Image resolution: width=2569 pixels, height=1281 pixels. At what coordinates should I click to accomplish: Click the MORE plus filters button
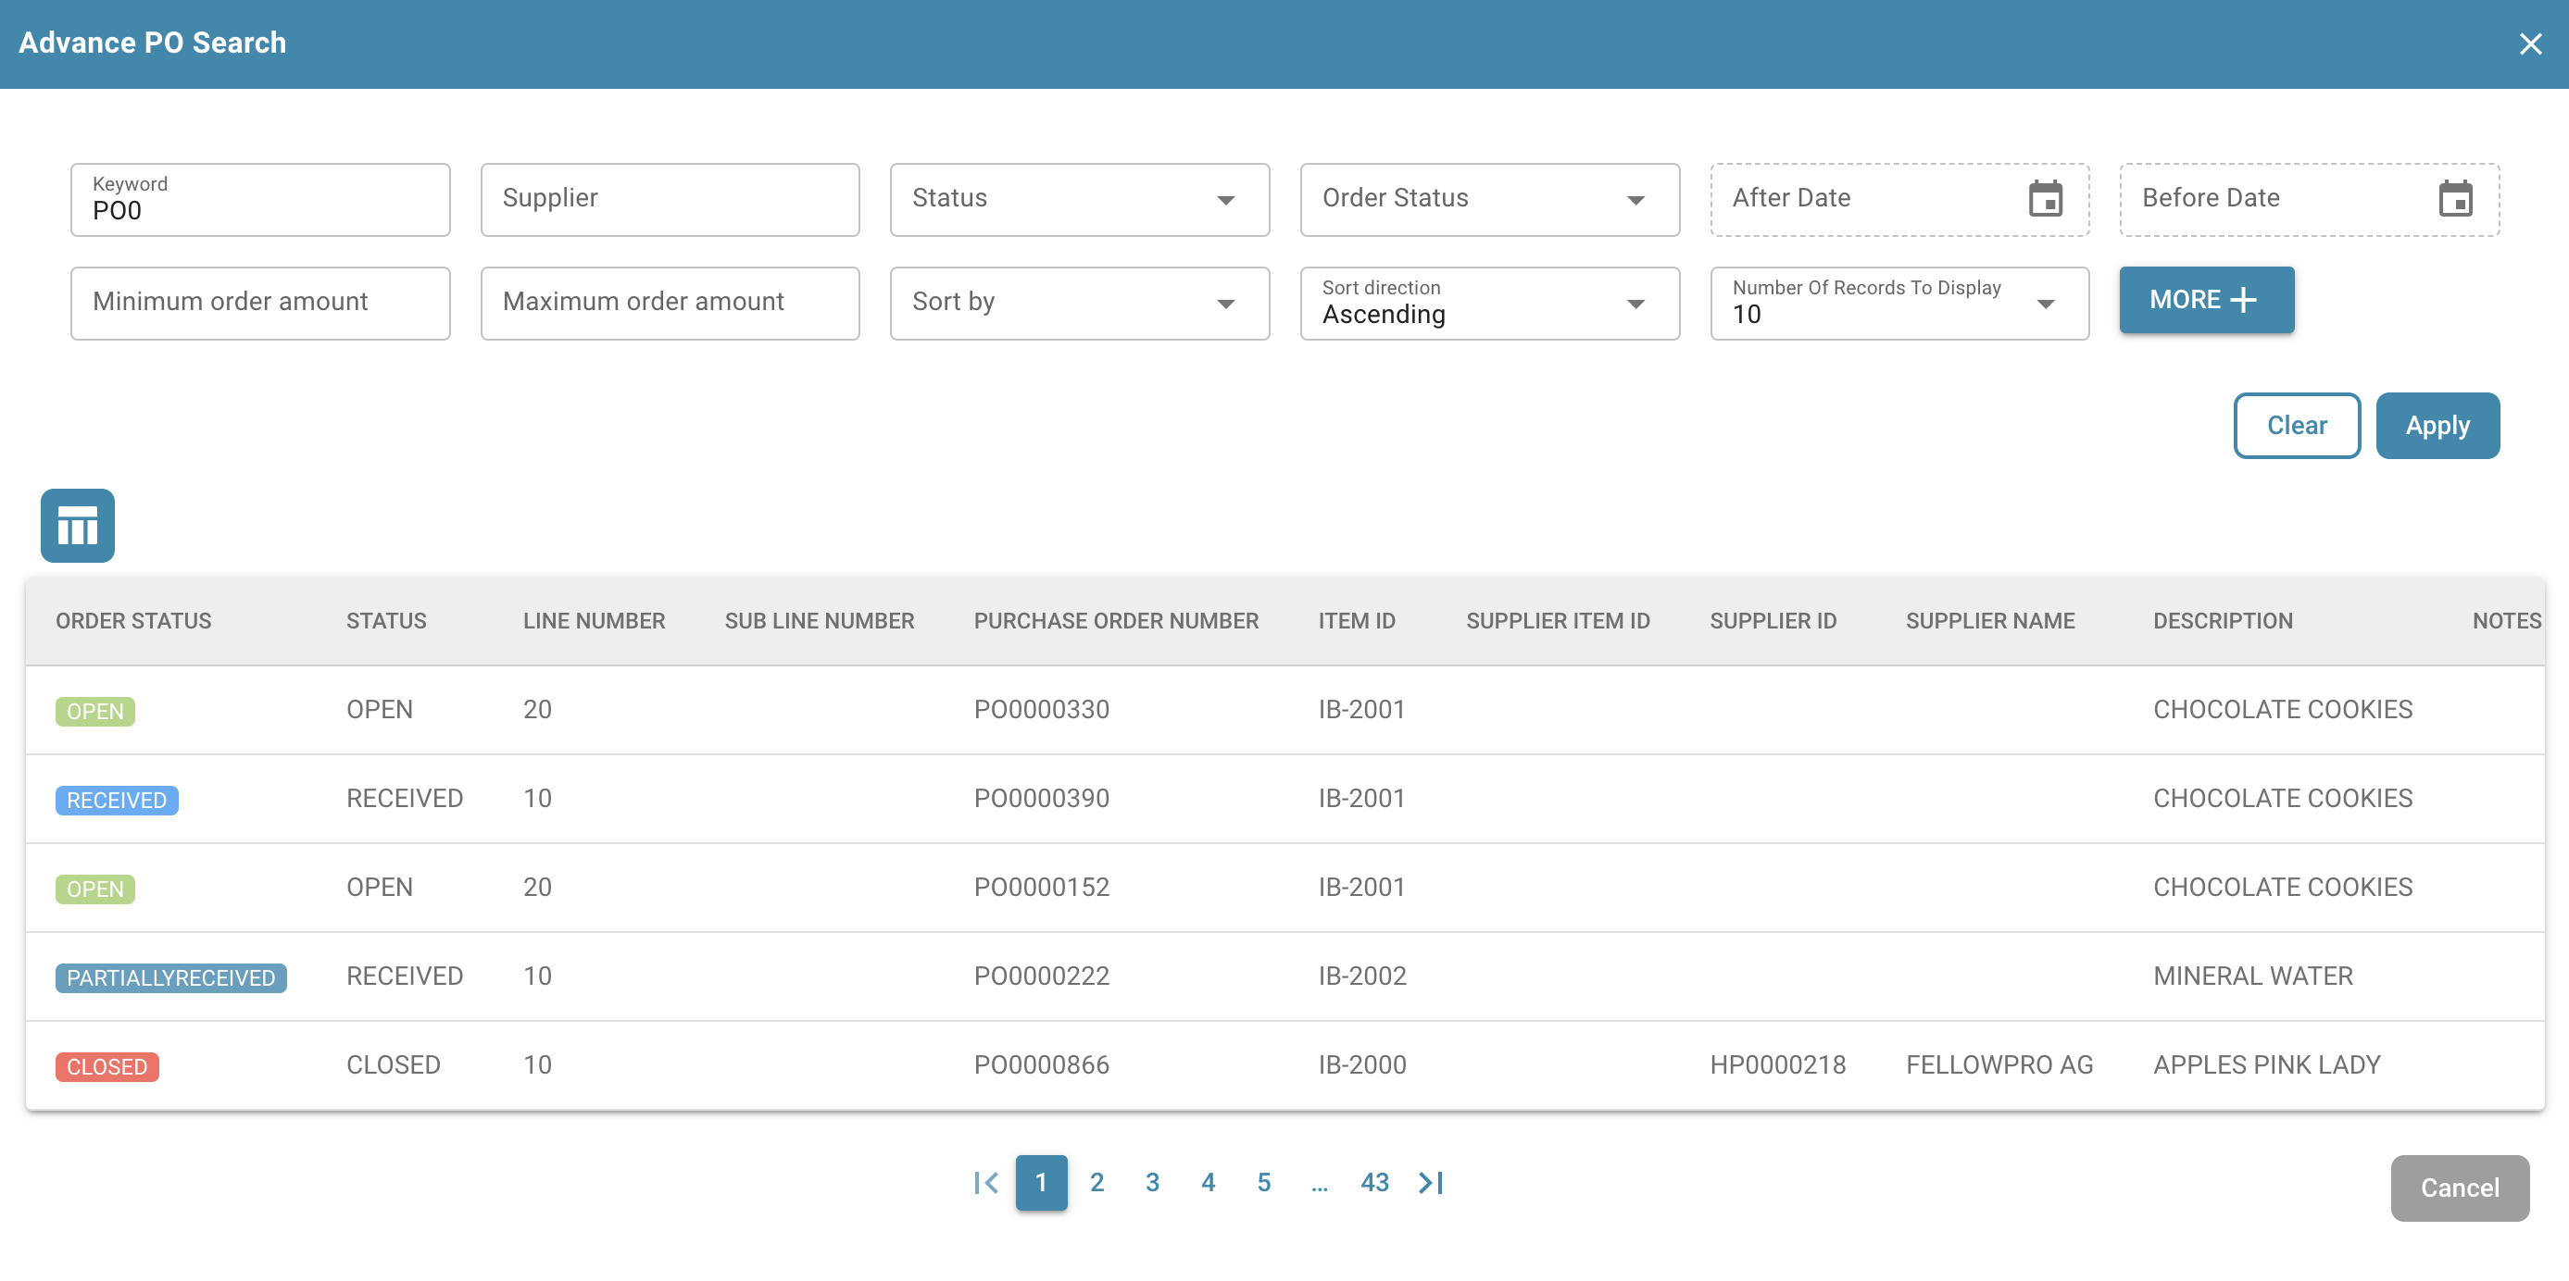(2205, 300)
